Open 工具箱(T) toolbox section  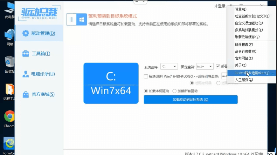pyautogui.click(x=37, y=54)
